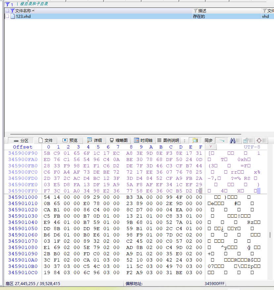
Task: Click the picture icon on 预览 tab
Action: (x=65, y=140)
